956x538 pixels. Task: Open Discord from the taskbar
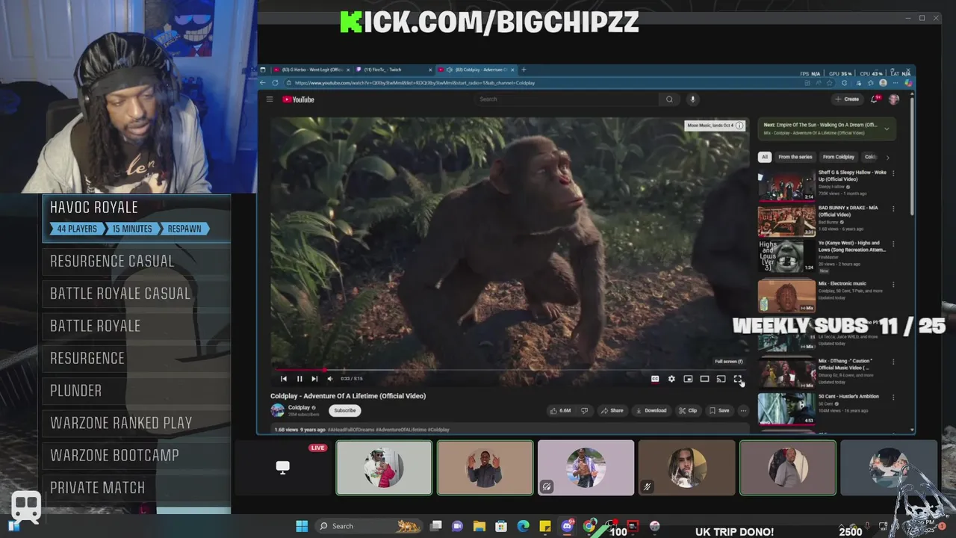[567, 526]
